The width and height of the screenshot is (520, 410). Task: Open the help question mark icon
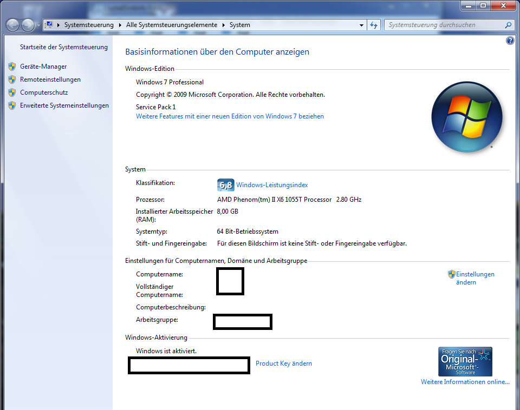(510, 41)
